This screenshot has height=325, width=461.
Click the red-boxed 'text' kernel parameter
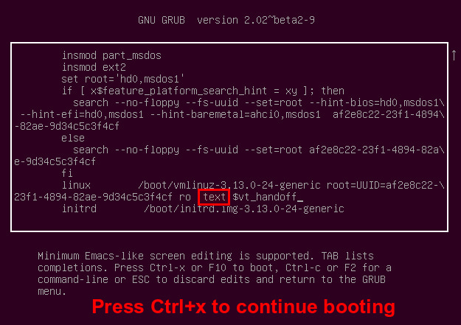[x=214, y=198]
